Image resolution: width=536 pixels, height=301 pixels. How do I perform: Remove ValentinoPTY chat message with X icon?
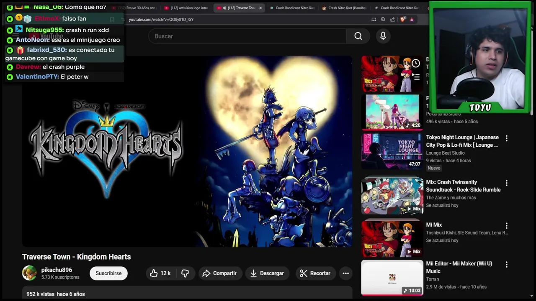click(x=10, y=77)
